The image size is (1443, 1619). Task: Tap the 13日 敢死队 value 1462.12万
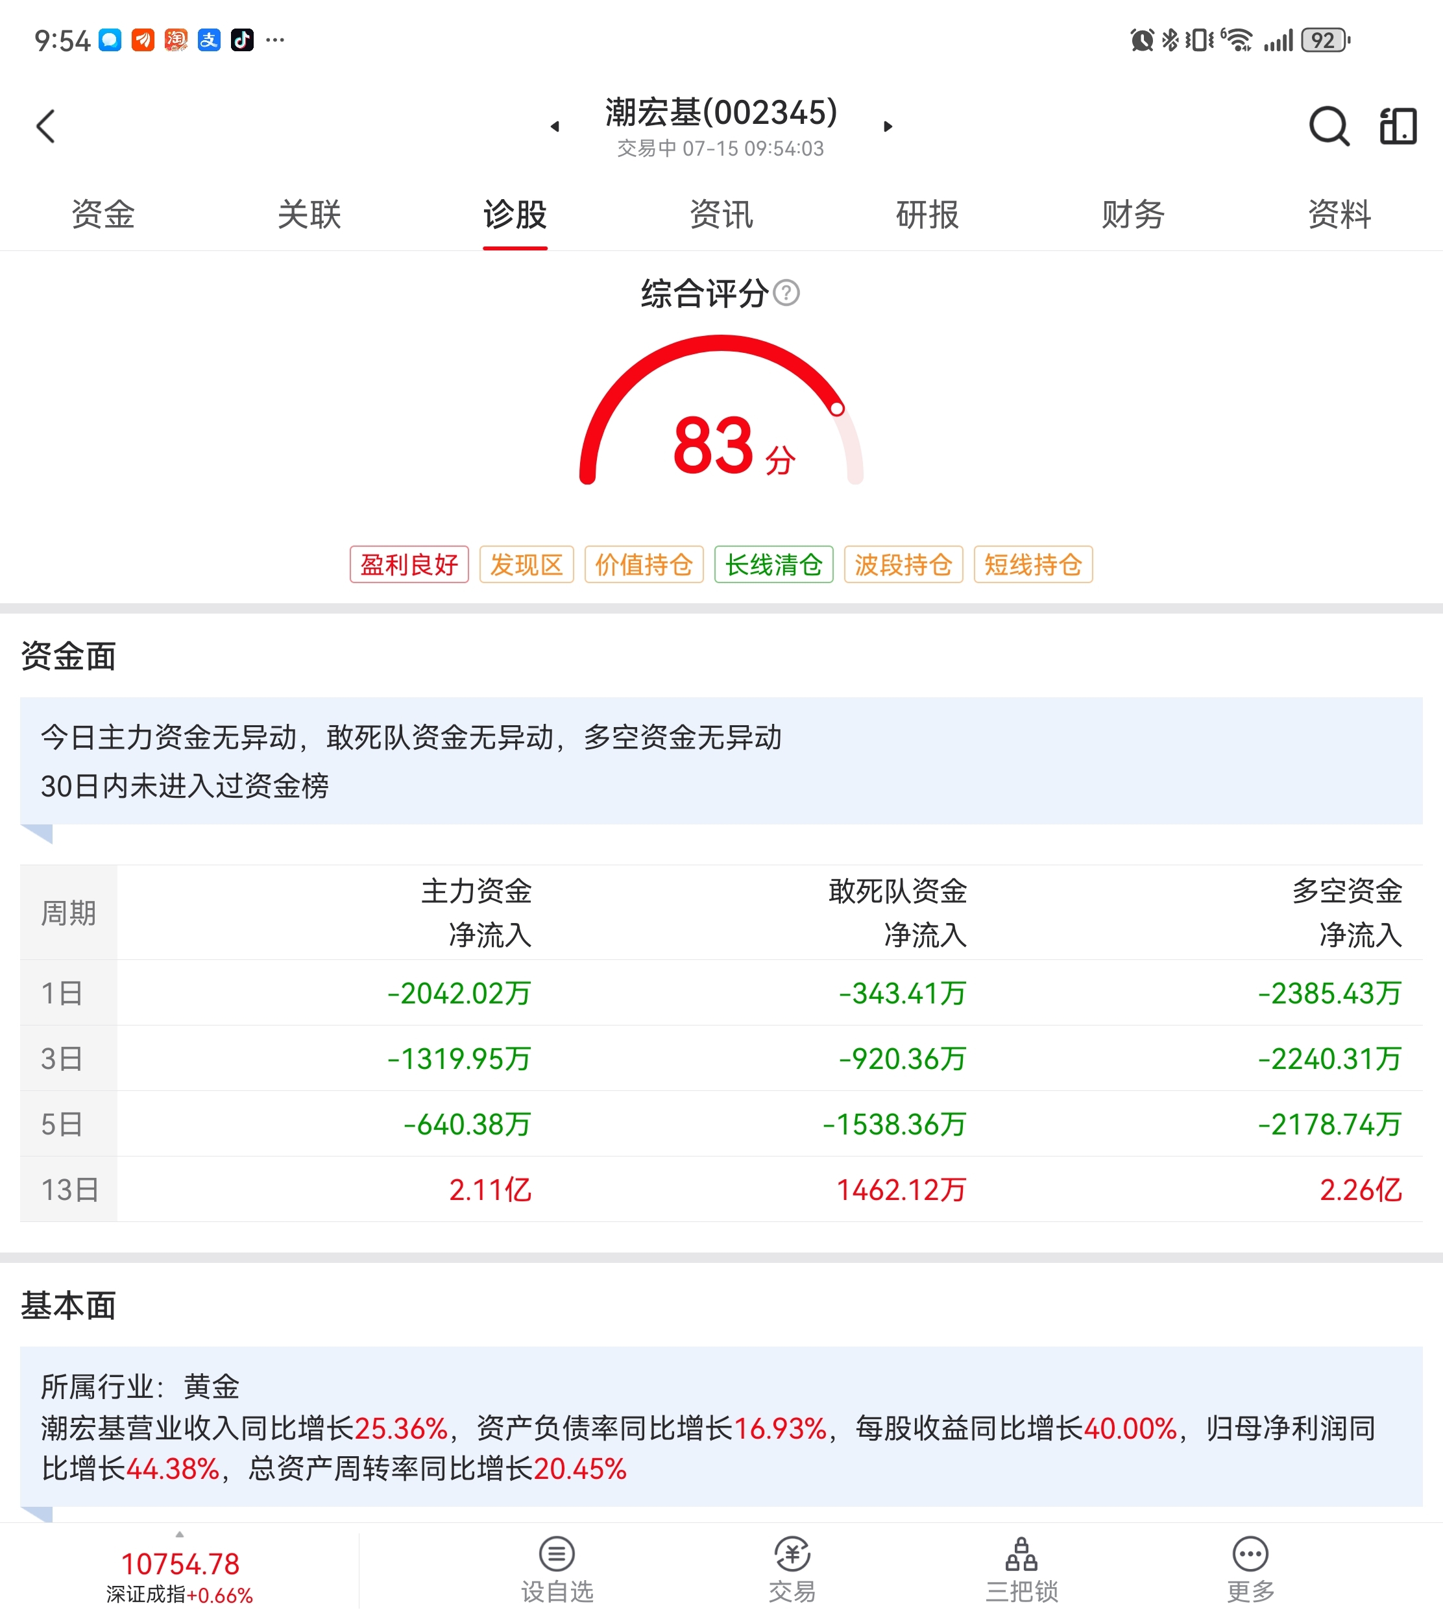[x=901, y=1190]
